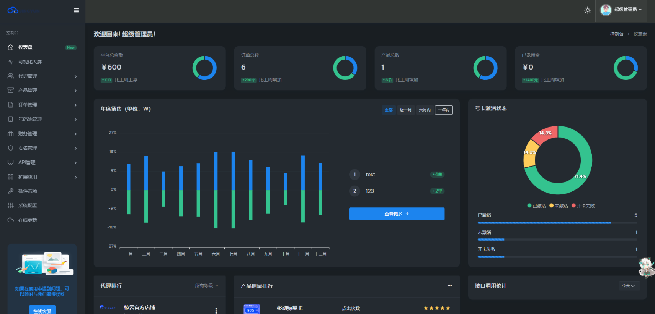The width and height of the screenshot is (655, 314).
Task: Open the 所有等级 dropdown filter
Action: tap(206, 286)
